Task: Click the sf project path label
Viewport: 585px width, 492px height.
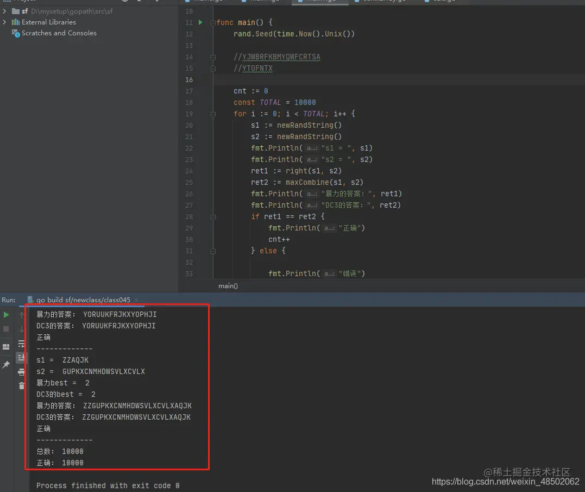Action: pos(72,11)
